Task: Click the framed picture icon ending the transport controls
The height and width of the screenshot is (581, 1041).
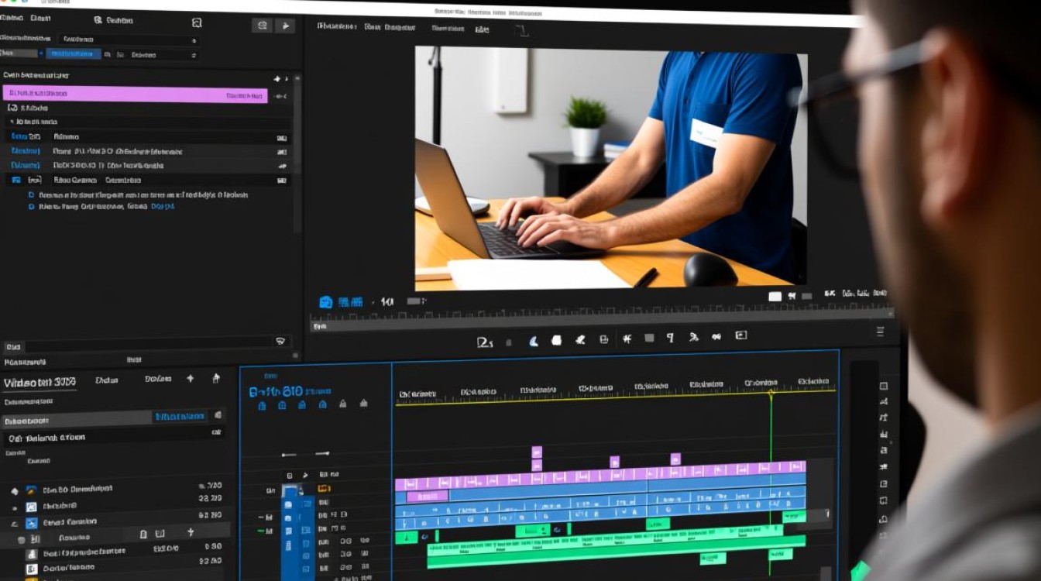Action: 740,335
